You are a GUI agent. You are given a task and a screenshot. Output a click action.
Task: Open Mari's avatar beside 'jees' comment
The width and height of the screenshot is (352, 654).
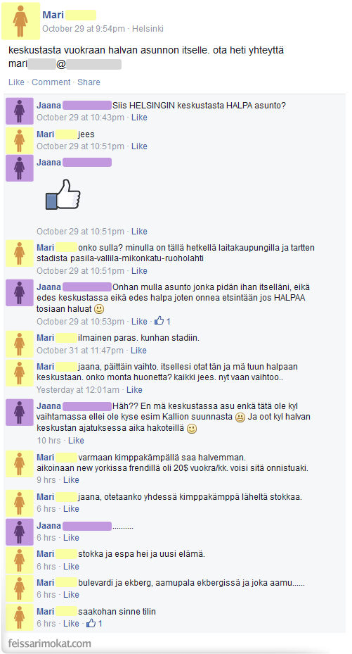pos(19,141)
